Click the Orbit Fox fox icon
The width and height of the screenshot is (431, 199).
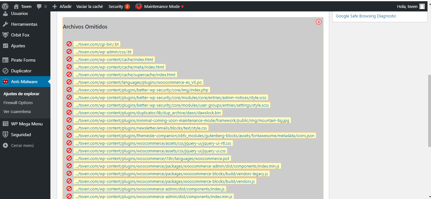[5, 35]
